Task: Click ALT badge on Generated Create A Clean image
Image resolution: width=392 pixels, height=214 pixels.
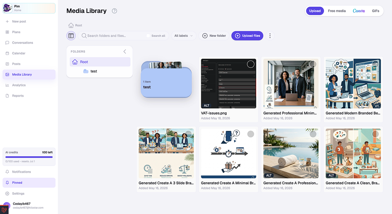Action: 331,175
